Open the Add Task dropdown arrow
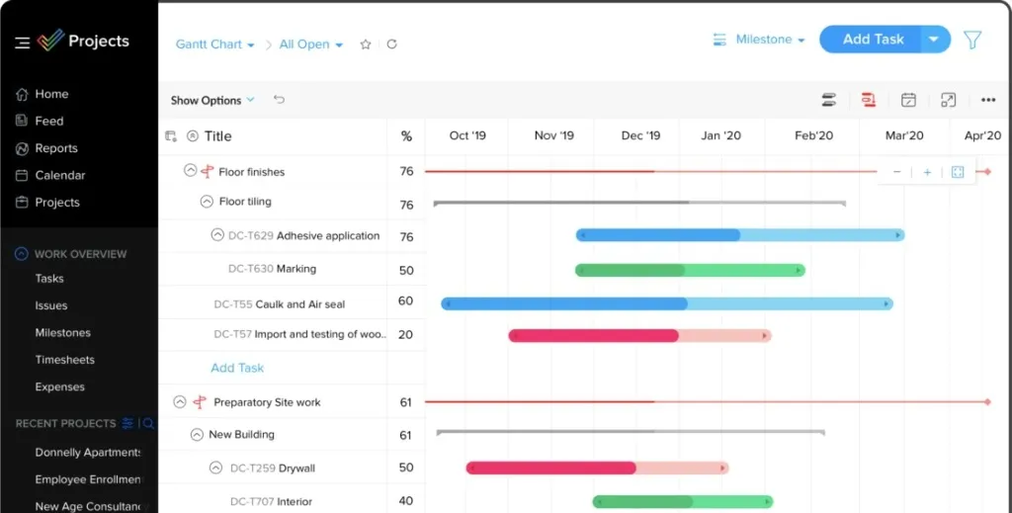Viewport: 1012px width, 513px height. pos(934,40)
